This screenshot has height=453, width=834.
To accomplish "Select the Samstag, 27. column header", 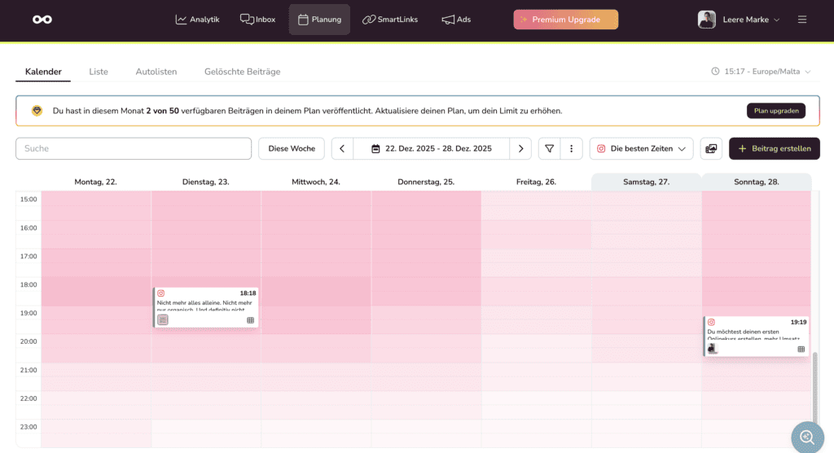I will click(646, 182).
